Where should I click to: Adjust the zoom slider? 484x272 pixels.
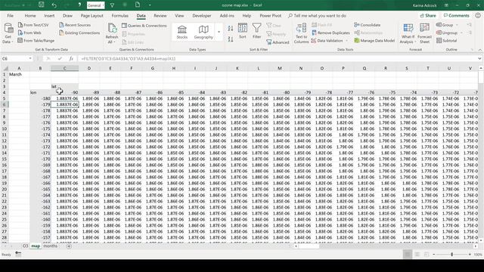pyautogui.click(x=452, y=255)
